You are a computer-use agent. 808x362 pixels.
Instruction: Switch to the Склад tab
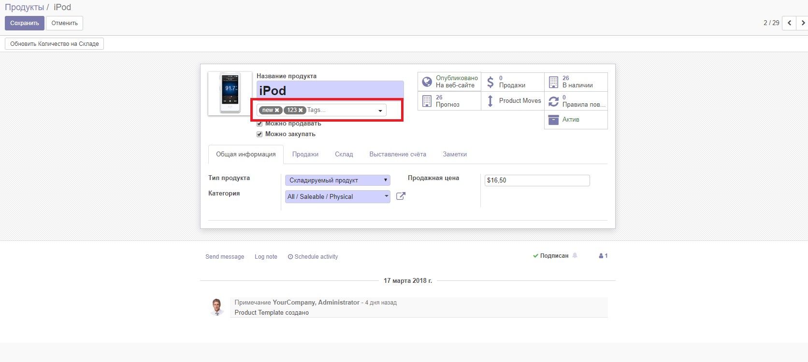coord(344,154)
